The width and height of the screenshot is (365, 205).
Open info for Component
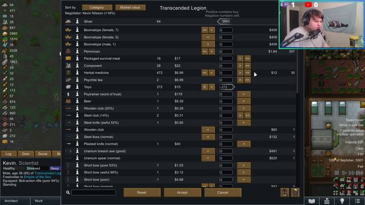click(x=78, y=65)
